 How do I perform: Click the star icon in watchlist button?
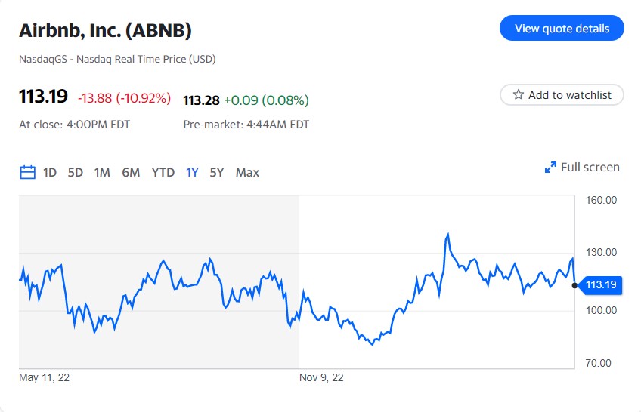click(x=519, y=94)
